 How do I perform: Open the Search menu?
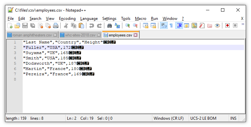tap(35, 19)
